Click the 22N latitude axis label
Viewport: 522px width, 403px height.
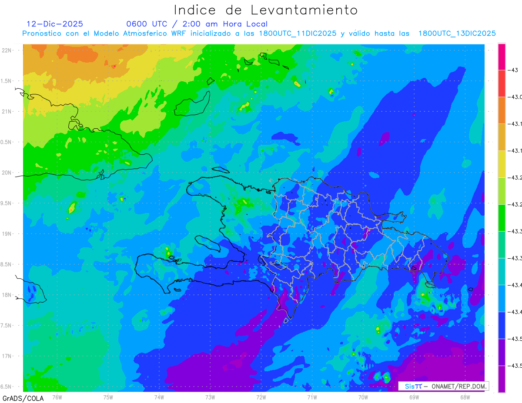6,50
